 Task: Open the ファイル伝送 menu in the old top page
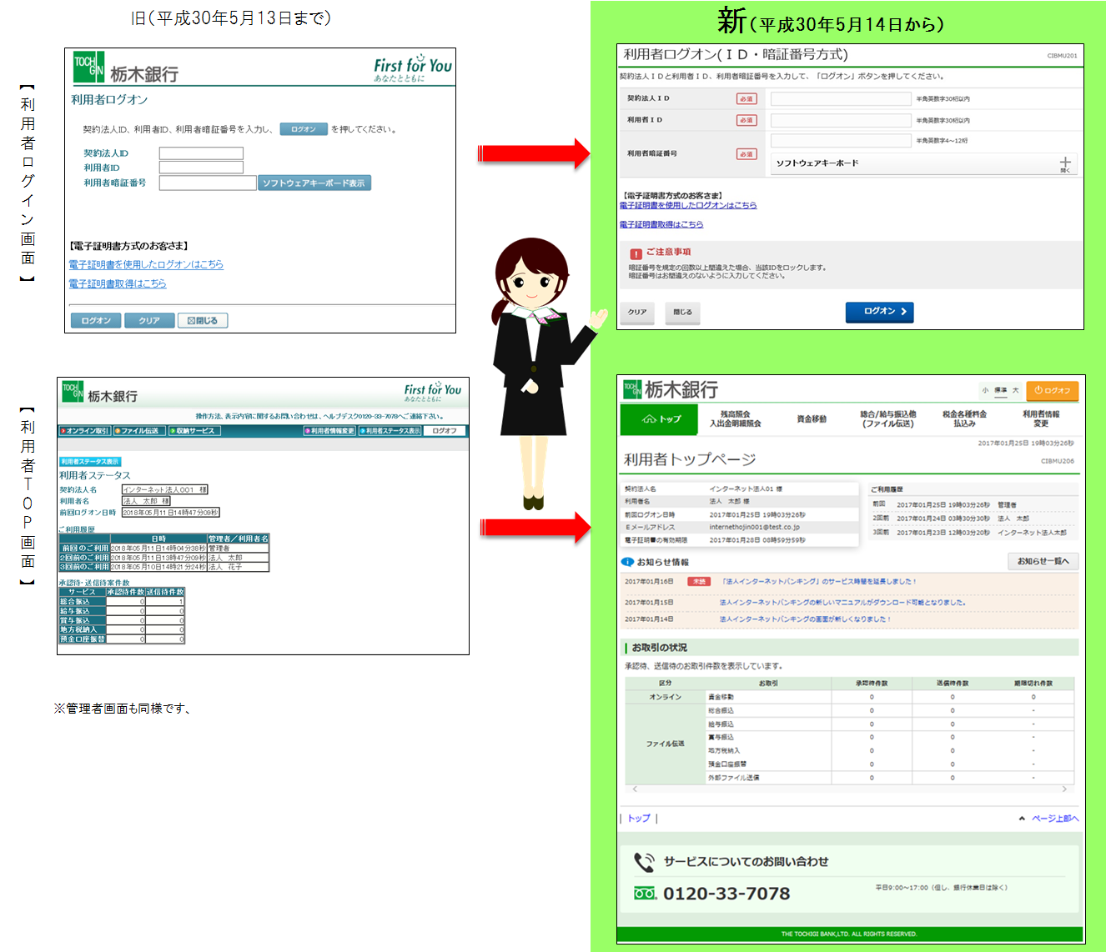(x=139, y=431)
